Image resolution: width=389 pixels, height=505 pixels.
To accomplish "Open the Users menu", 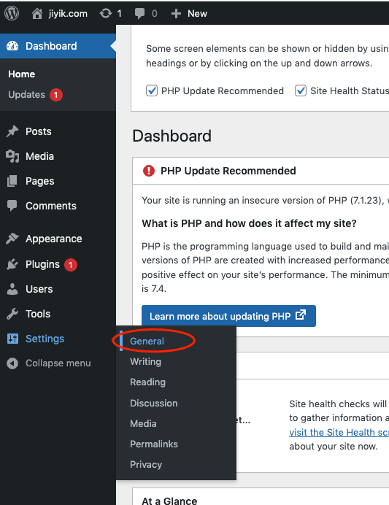I will point(39,289).
